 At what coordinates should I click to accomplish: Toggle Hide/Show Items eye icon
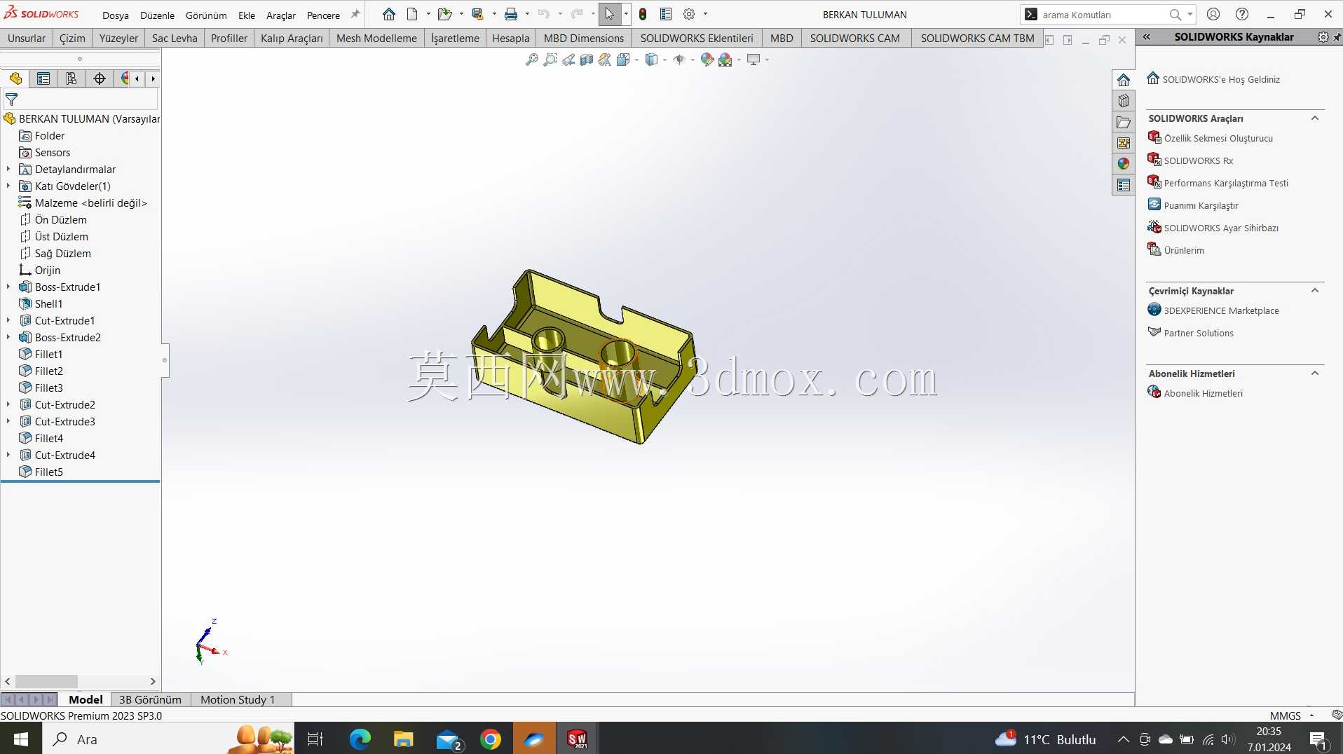click(x=679, y=60)
